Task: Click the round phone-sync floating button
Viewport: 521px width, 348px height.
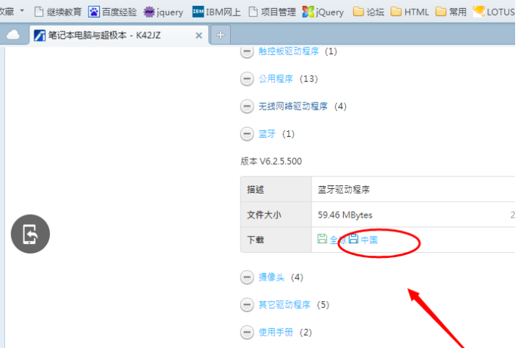Action: [30, 234]
